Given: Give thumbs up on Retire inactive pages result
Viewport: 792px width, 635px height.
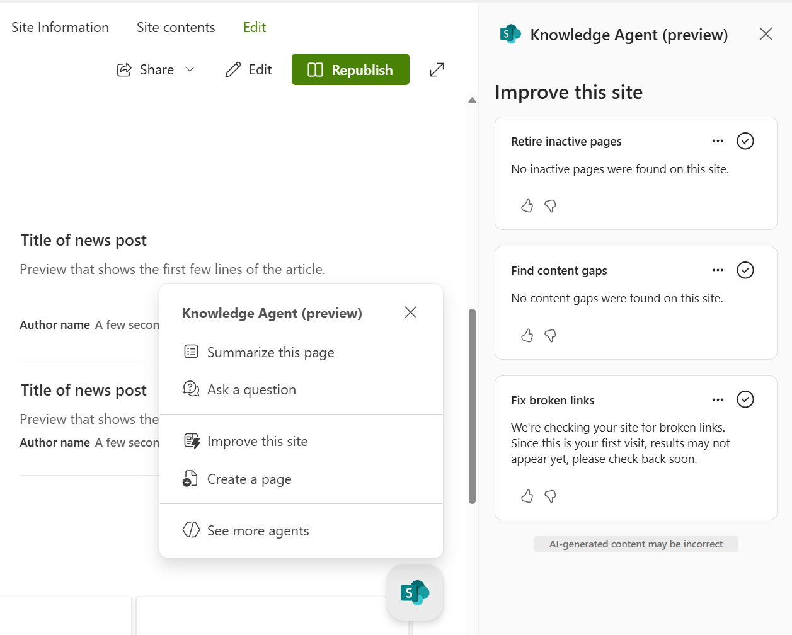Looking at the screenshot, I should pyautogui.click(x=527, y=206).
